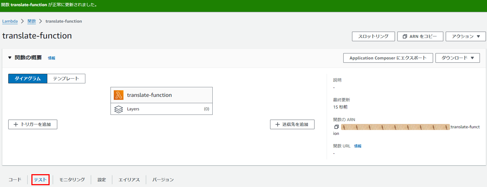The height and width of the screenshot is (187, 487).
Task: Go to エイリアス tab
Action: coord(129,180)
